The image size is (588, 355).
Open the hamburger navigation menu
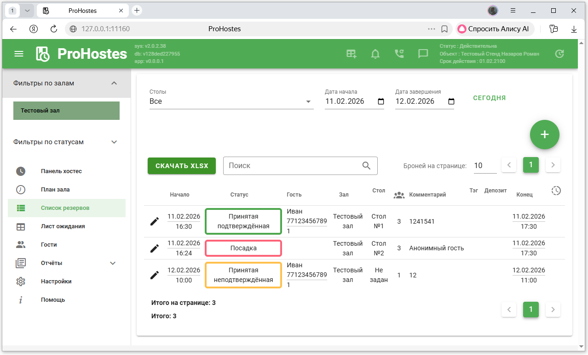19,54
